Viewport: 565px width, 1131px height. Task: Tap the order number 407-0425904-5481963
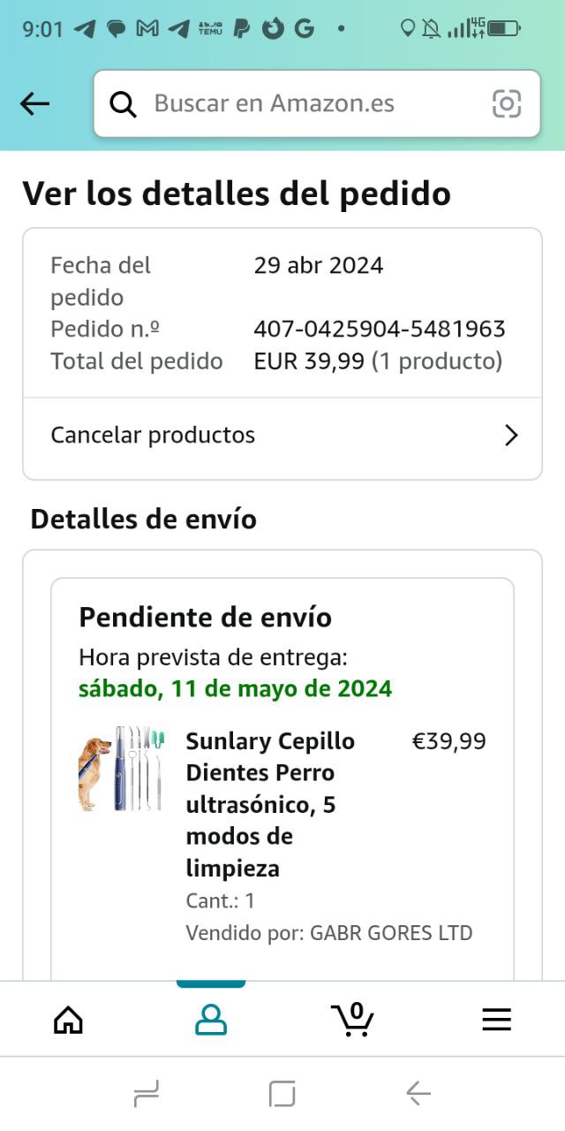coord(380,330)
